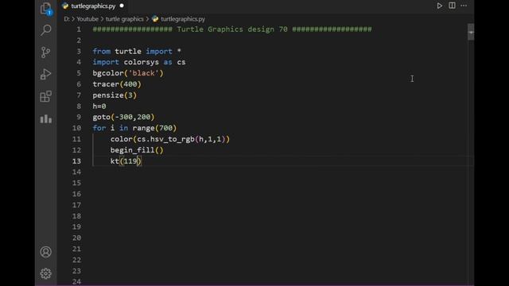Viewport: 509px width, 286px height.
Task: Open the Extensions sidebar icon
Action: pyautogui.click(x=46, y=96)
